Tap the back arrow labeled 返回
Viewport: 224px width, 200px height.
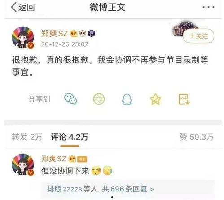point(23,7)
